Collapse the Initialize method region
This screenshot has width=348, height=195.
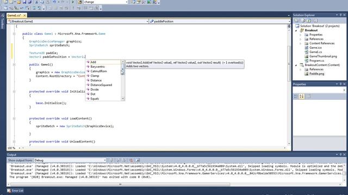click(14, 92)
